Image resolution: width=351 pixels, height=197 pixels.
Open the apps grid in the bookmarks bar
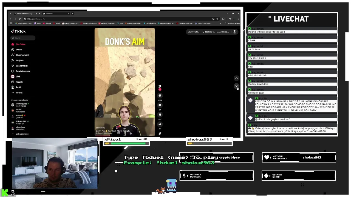tap(11, 23)
